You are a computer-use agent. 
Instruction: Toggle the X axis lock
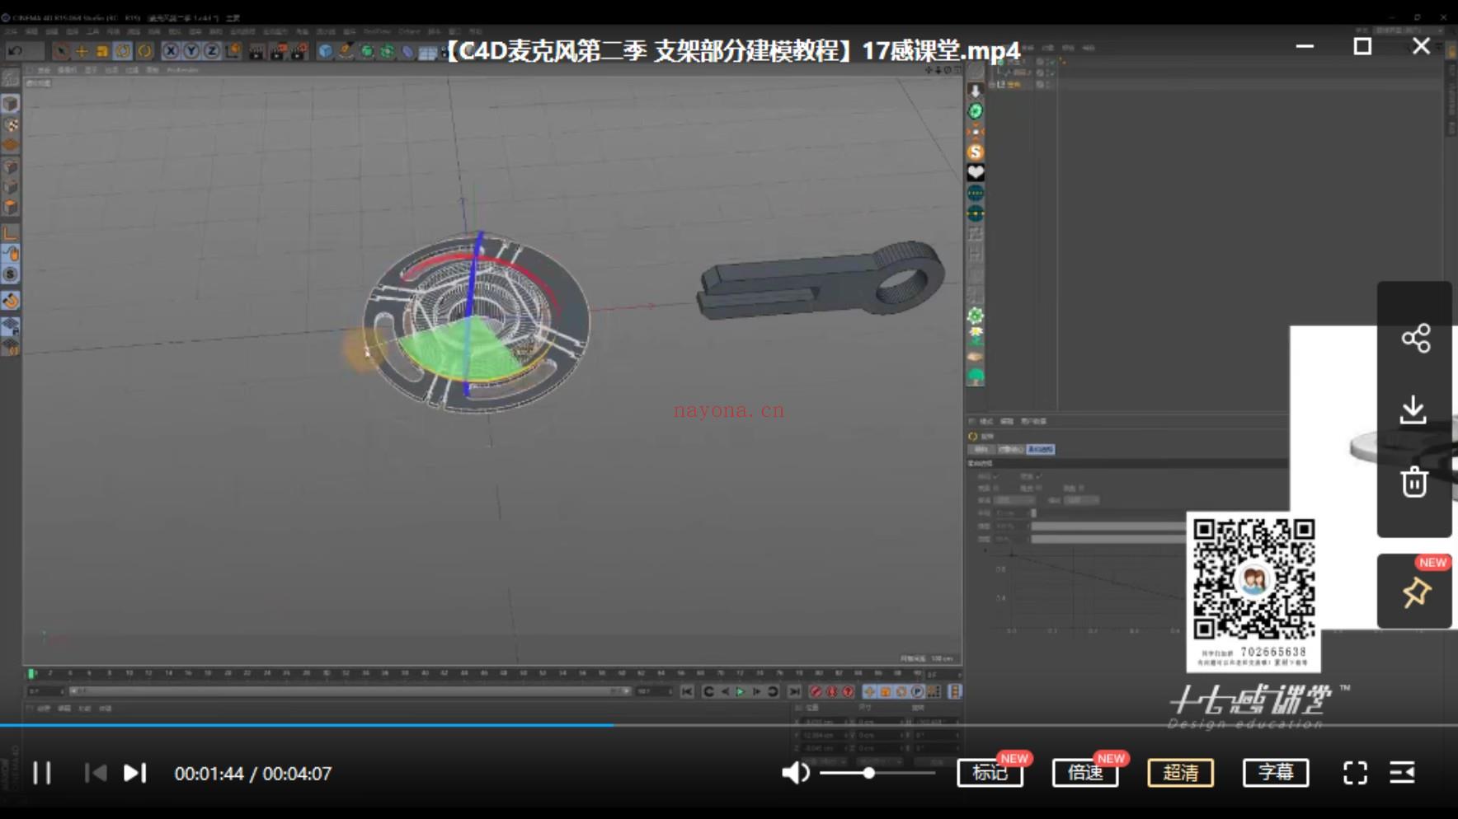click(x=171, y=51)
